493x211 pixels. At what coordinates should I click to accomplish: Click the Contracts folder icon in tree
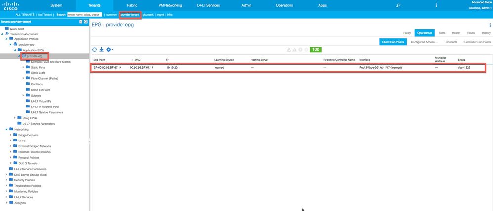tap(28, 84)
